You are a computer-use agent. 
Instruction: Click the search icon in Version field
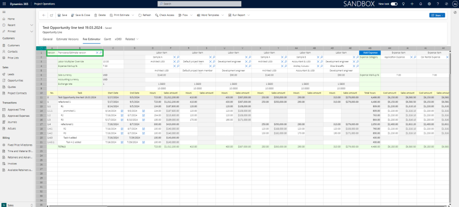(x=101, y=53)
